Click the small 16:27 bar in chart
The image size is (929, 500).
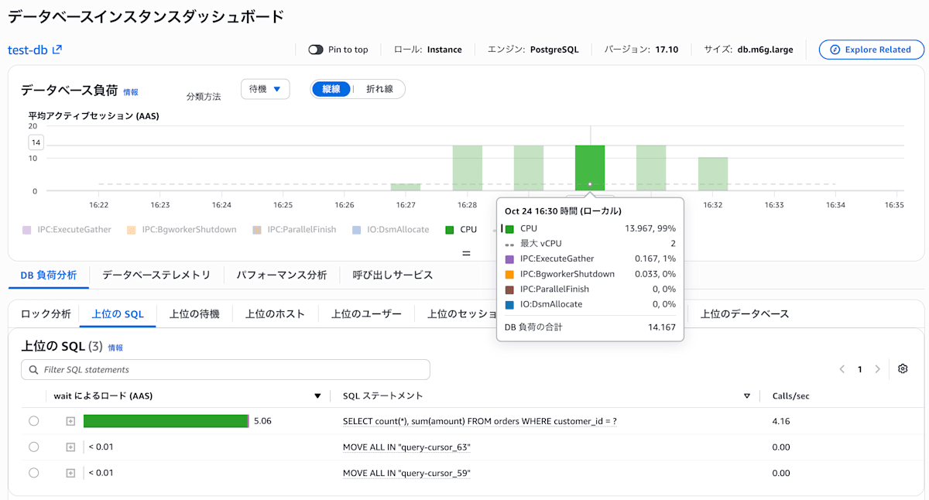(x=406, y=187)
